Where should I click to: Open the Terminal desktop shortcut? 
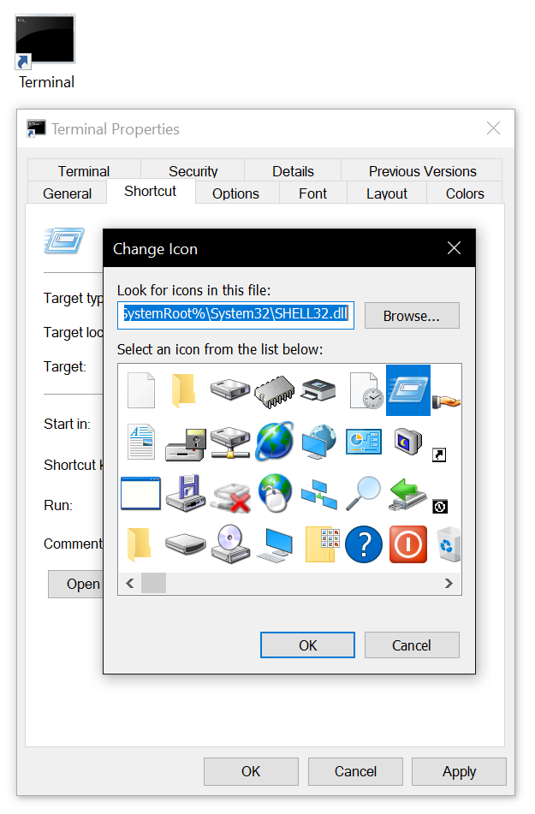click(45, 52)
